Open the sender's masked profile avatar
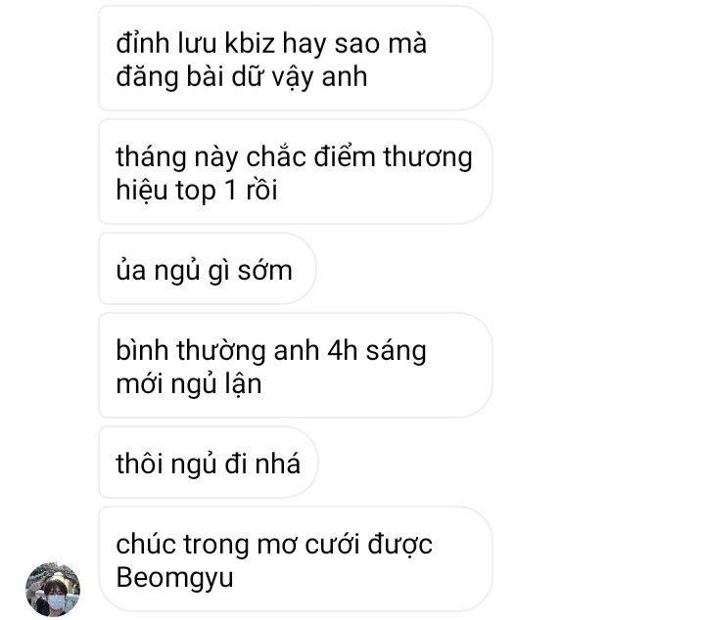The width and height of the screenshot is (705, 620). pos(53,590)
